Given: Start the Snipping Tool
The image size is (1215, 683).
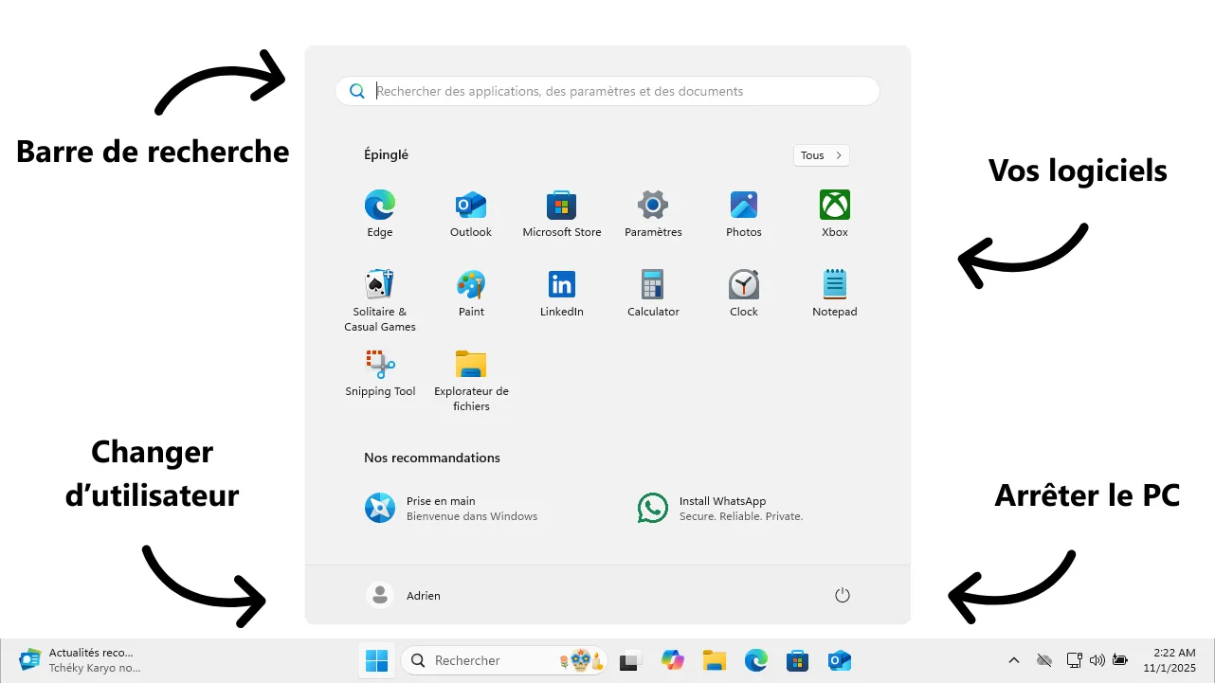Looking at the screenshot, I should point(379,363).
